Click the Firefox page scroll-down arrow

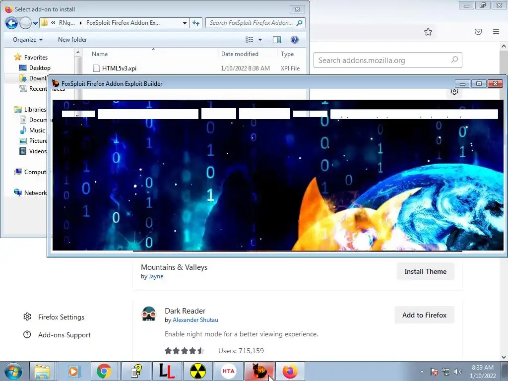(504, 357)
